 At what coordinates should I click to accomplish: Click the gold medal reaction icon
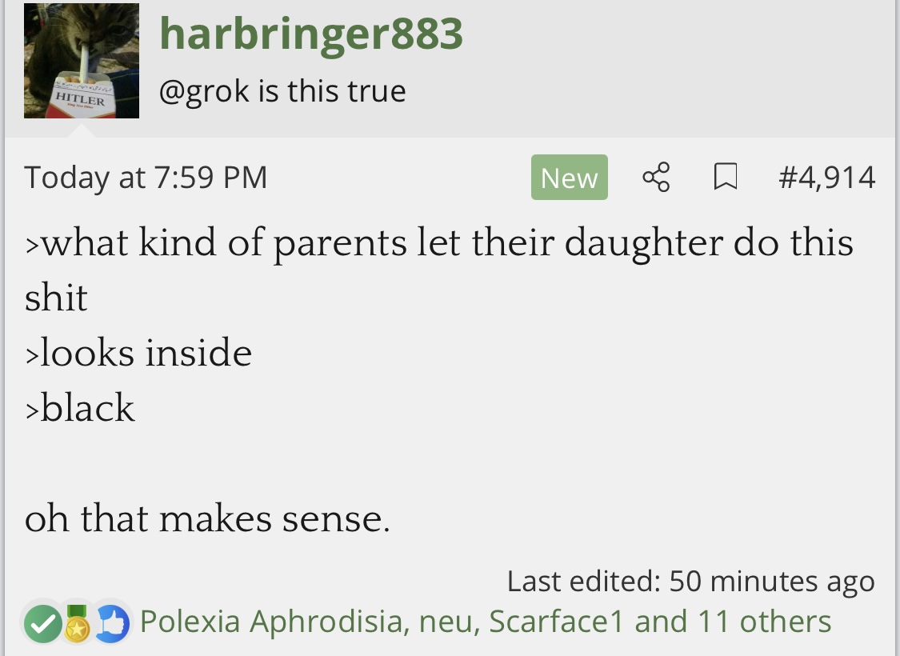(77, 624)
